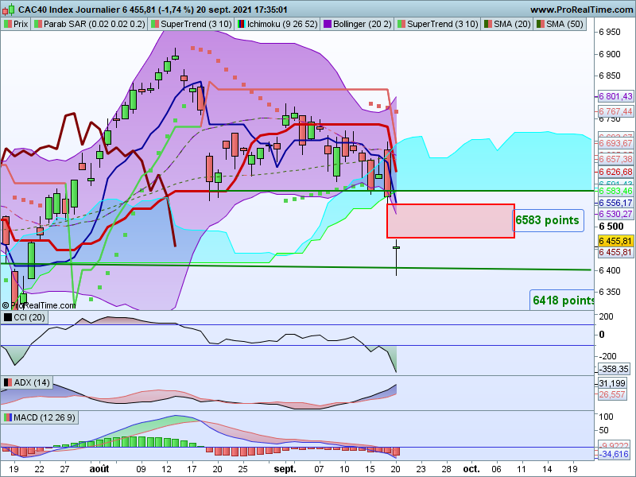
Task: Click the CCI value -358,35
Action: 615,369
